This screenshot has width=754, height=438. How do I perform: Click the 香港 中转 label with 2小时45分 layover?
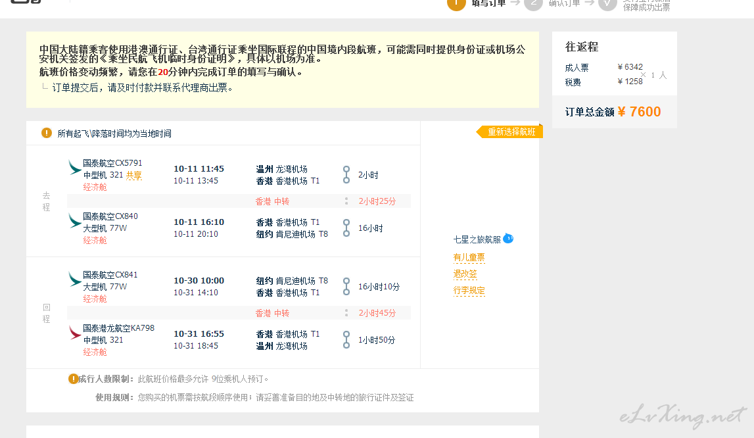pos(272,313)
